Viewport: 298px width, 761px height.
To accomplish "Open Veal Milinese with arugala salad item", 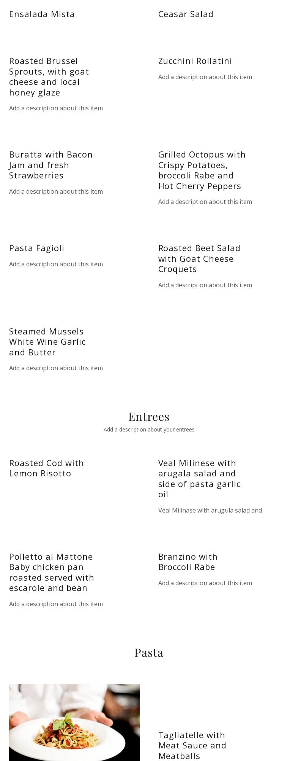I will tap(199, 478).
